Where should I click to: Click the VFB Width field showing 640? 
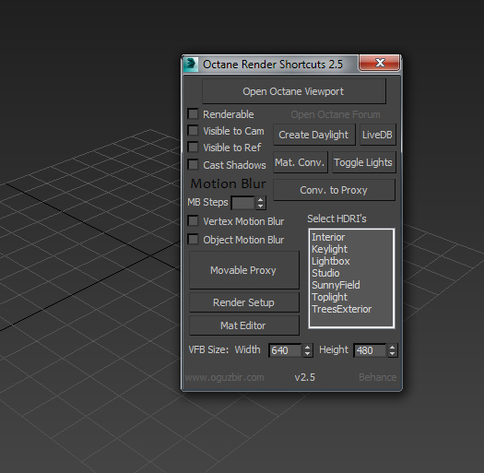285,350
